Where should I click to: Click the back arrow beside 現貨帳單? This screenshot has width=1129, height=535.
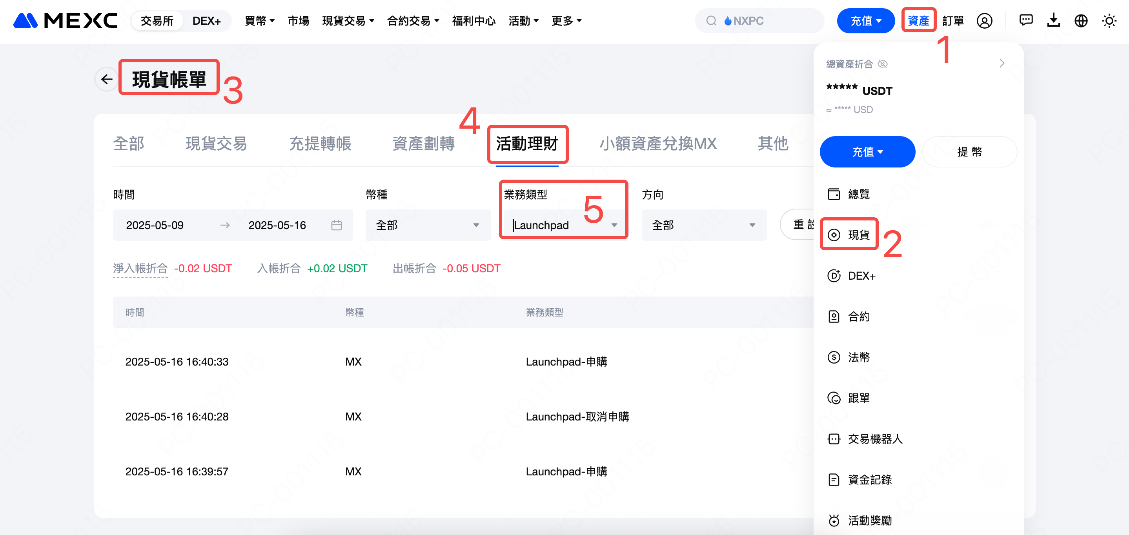(x=106, y=79)
